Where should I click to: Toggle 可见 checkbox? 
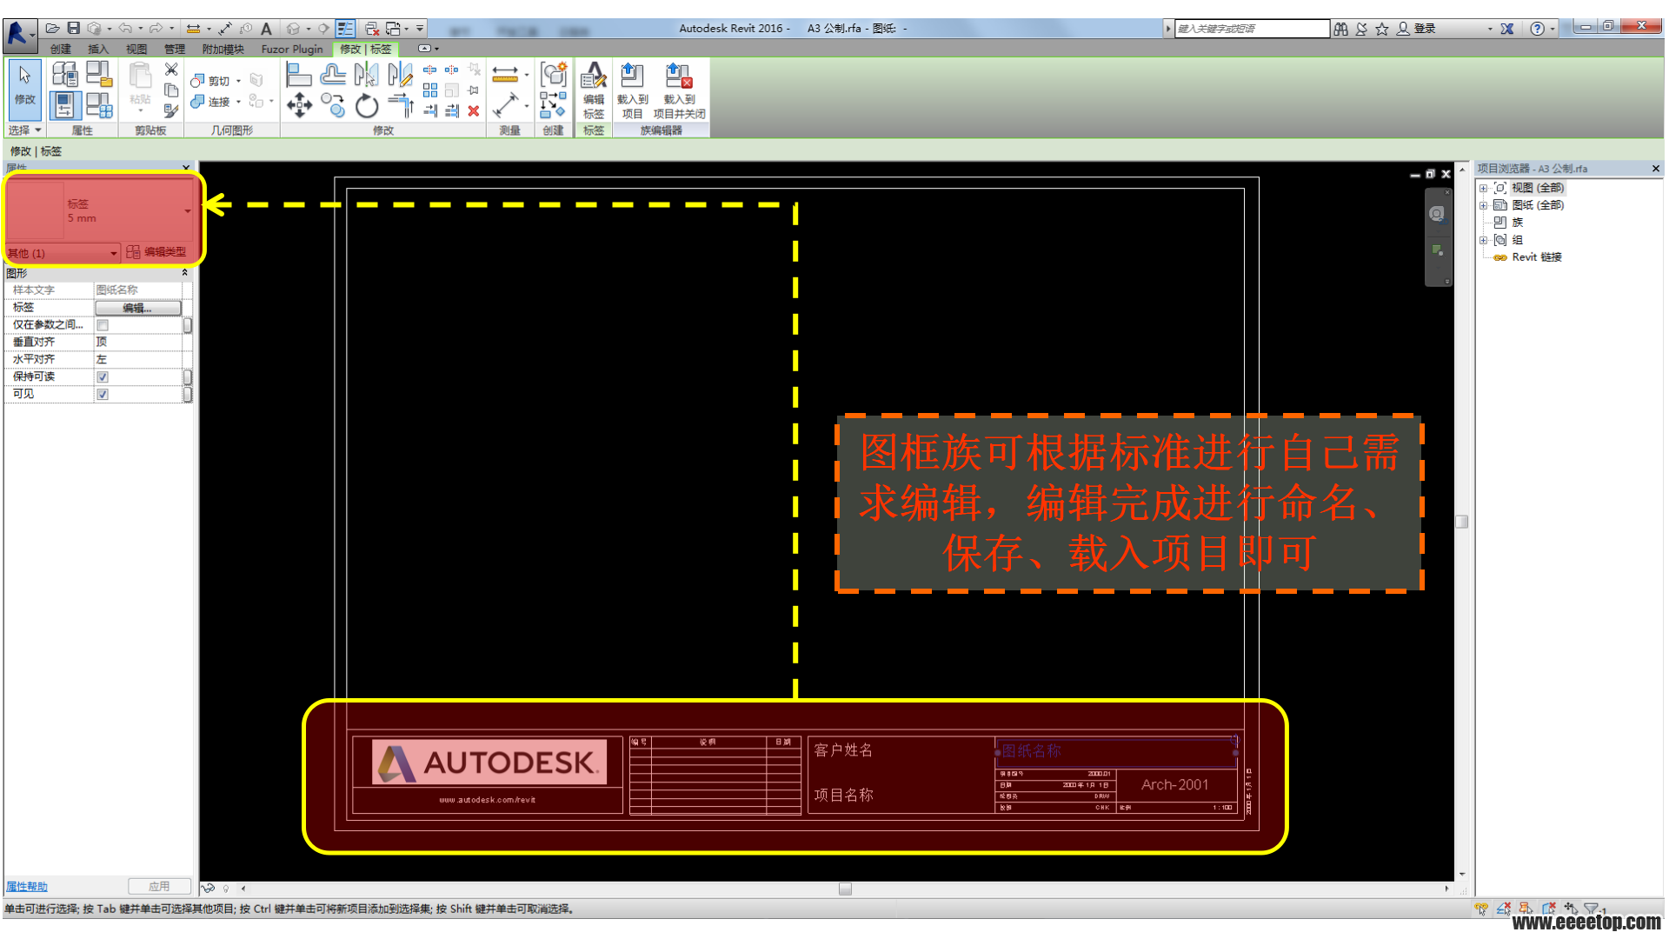tap(103, 395)
